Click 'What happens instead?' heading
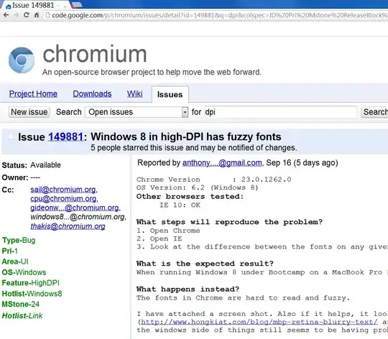The image size is (388, 339). pyautogui.click(x=188, y=289)
